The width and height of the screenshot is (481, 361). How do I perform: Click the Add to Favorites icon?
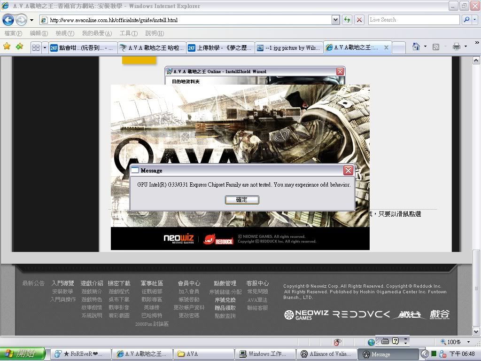click(19, 47)
